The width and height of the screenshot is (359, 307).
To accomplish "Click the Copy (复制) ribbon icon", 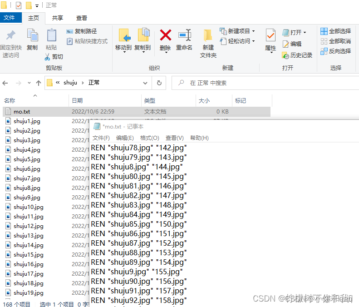I will [x=33, y=35].
